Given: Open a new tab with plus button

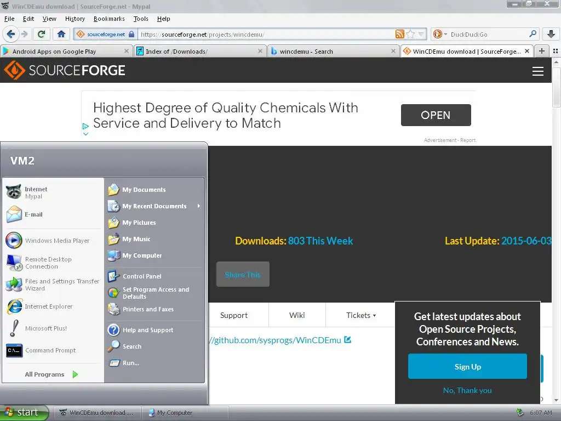Looking at the screenshot, I should tap(542, 51).
